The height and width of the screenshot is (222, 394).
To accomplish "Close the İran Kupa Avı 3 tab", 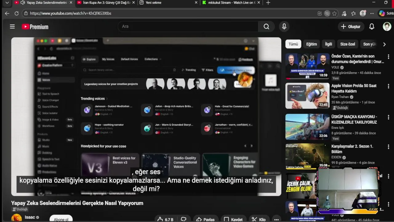I will [x=133, y=2].
